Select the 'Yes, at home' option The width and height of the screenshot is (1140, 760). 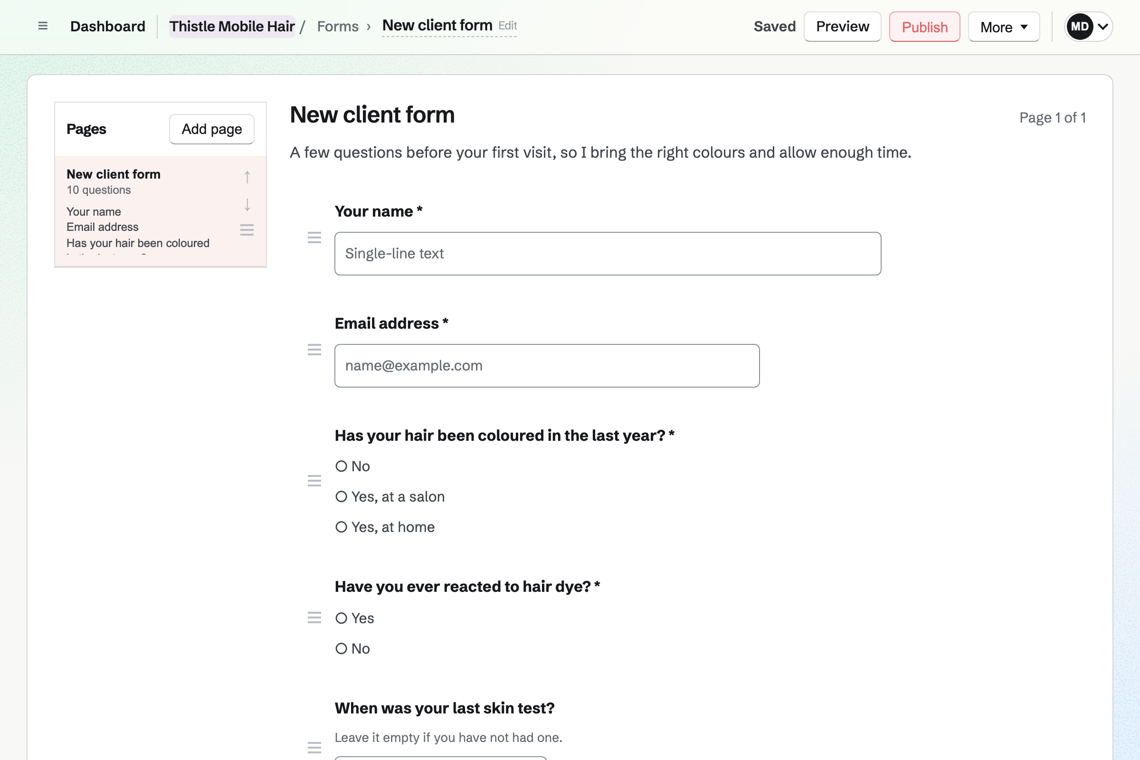click(341, 527)
